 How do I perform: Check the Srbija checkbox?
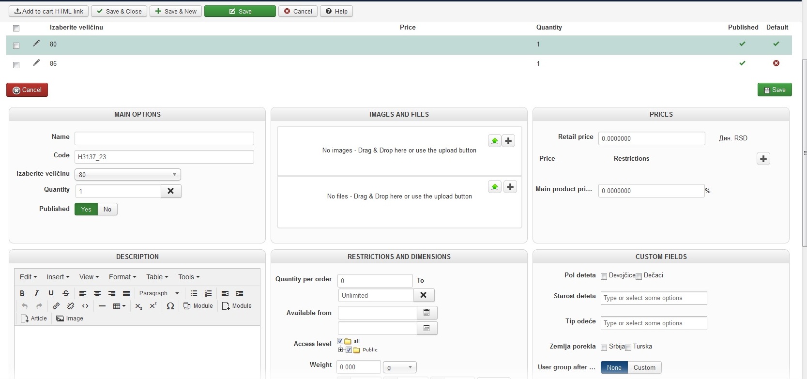coord(604,348)
